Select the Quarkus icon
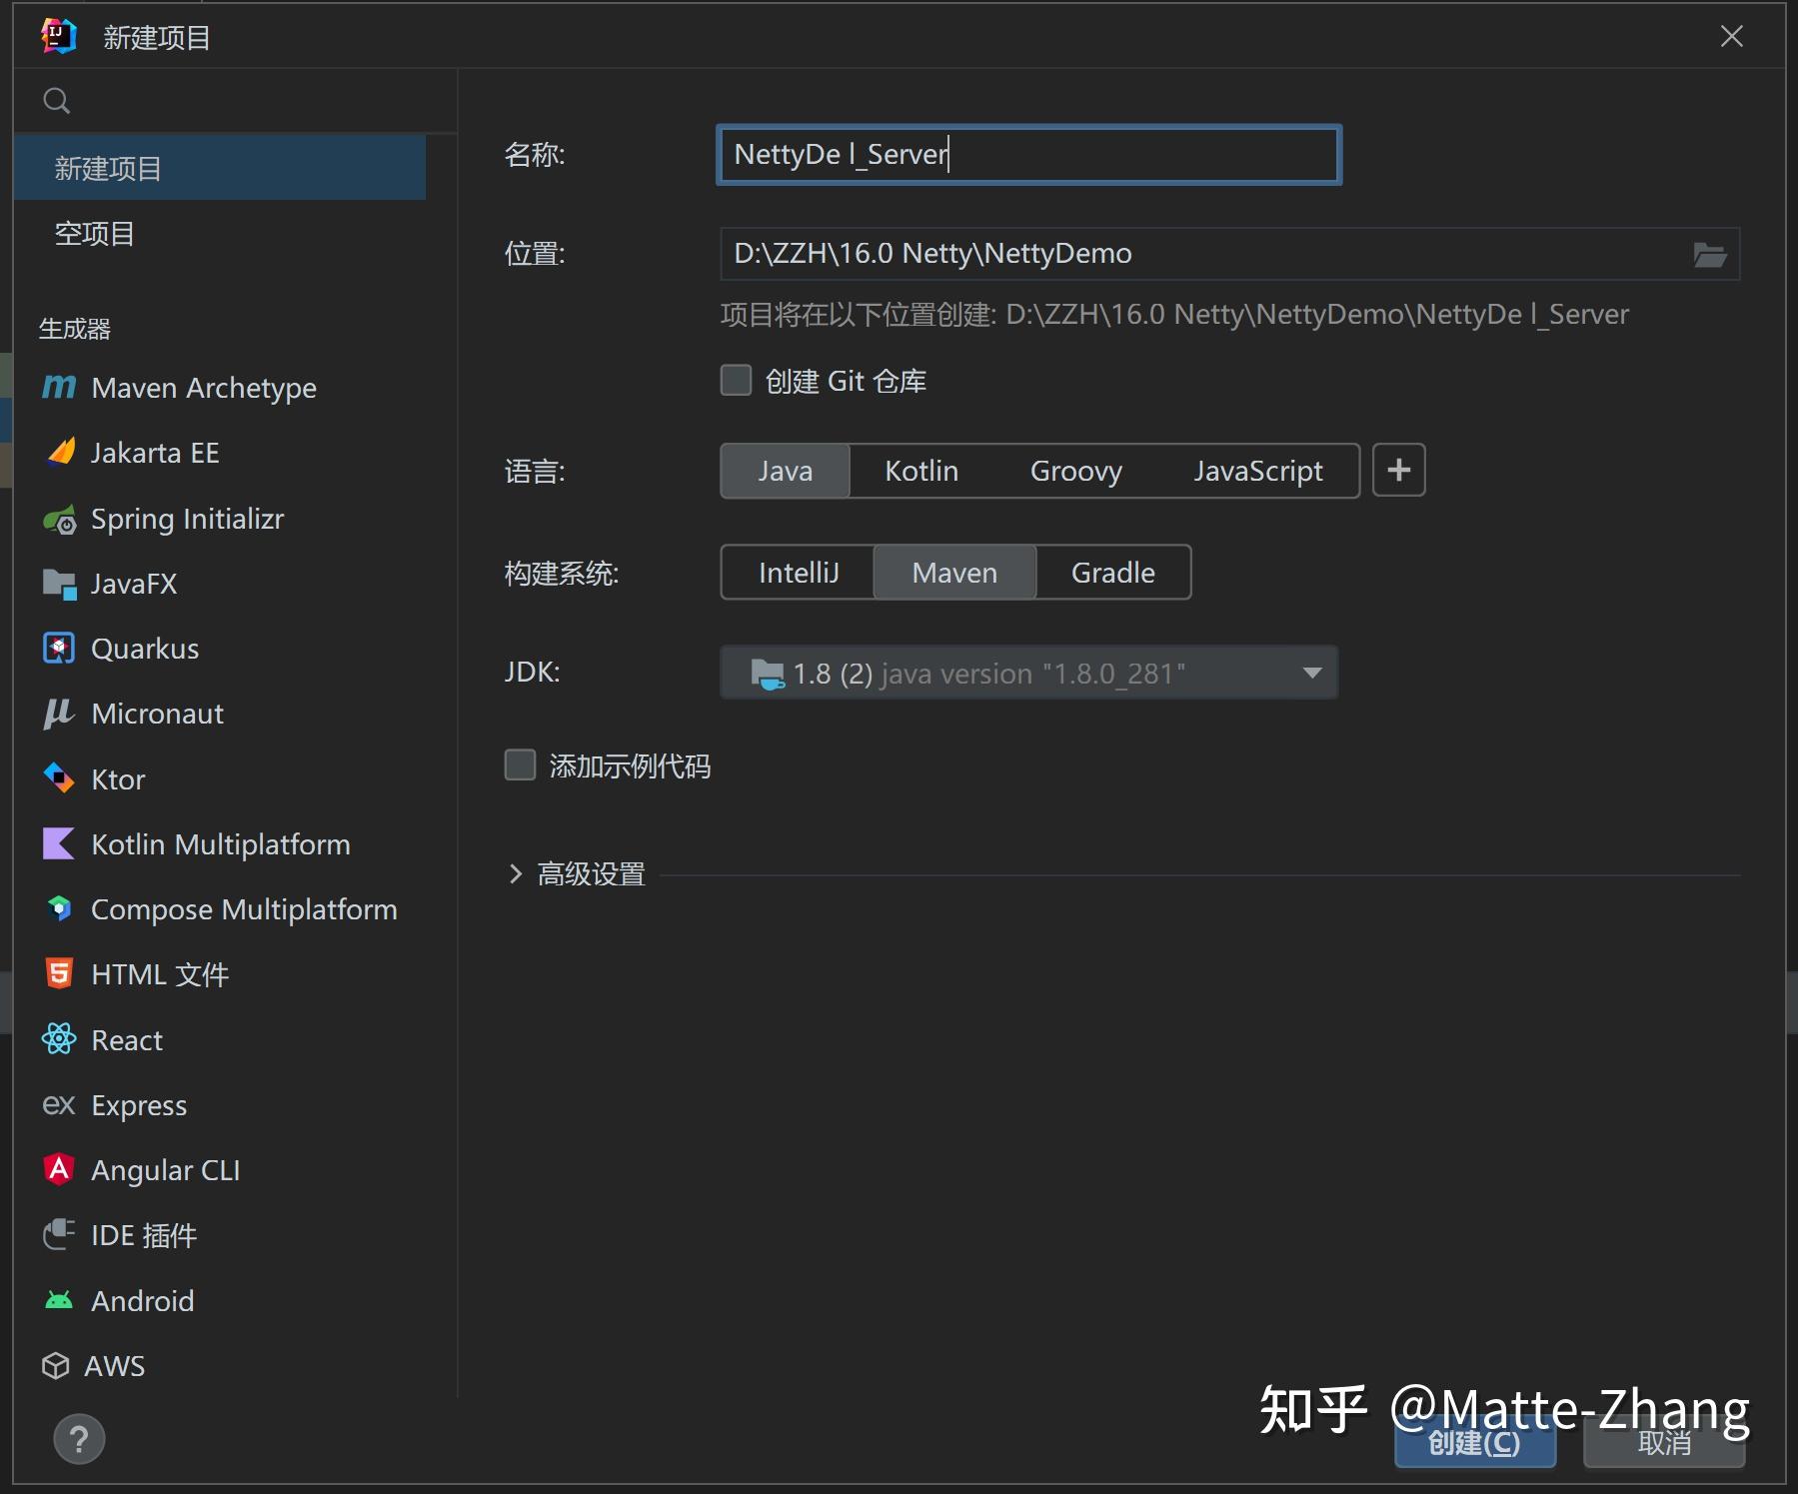 coord(59,649)
